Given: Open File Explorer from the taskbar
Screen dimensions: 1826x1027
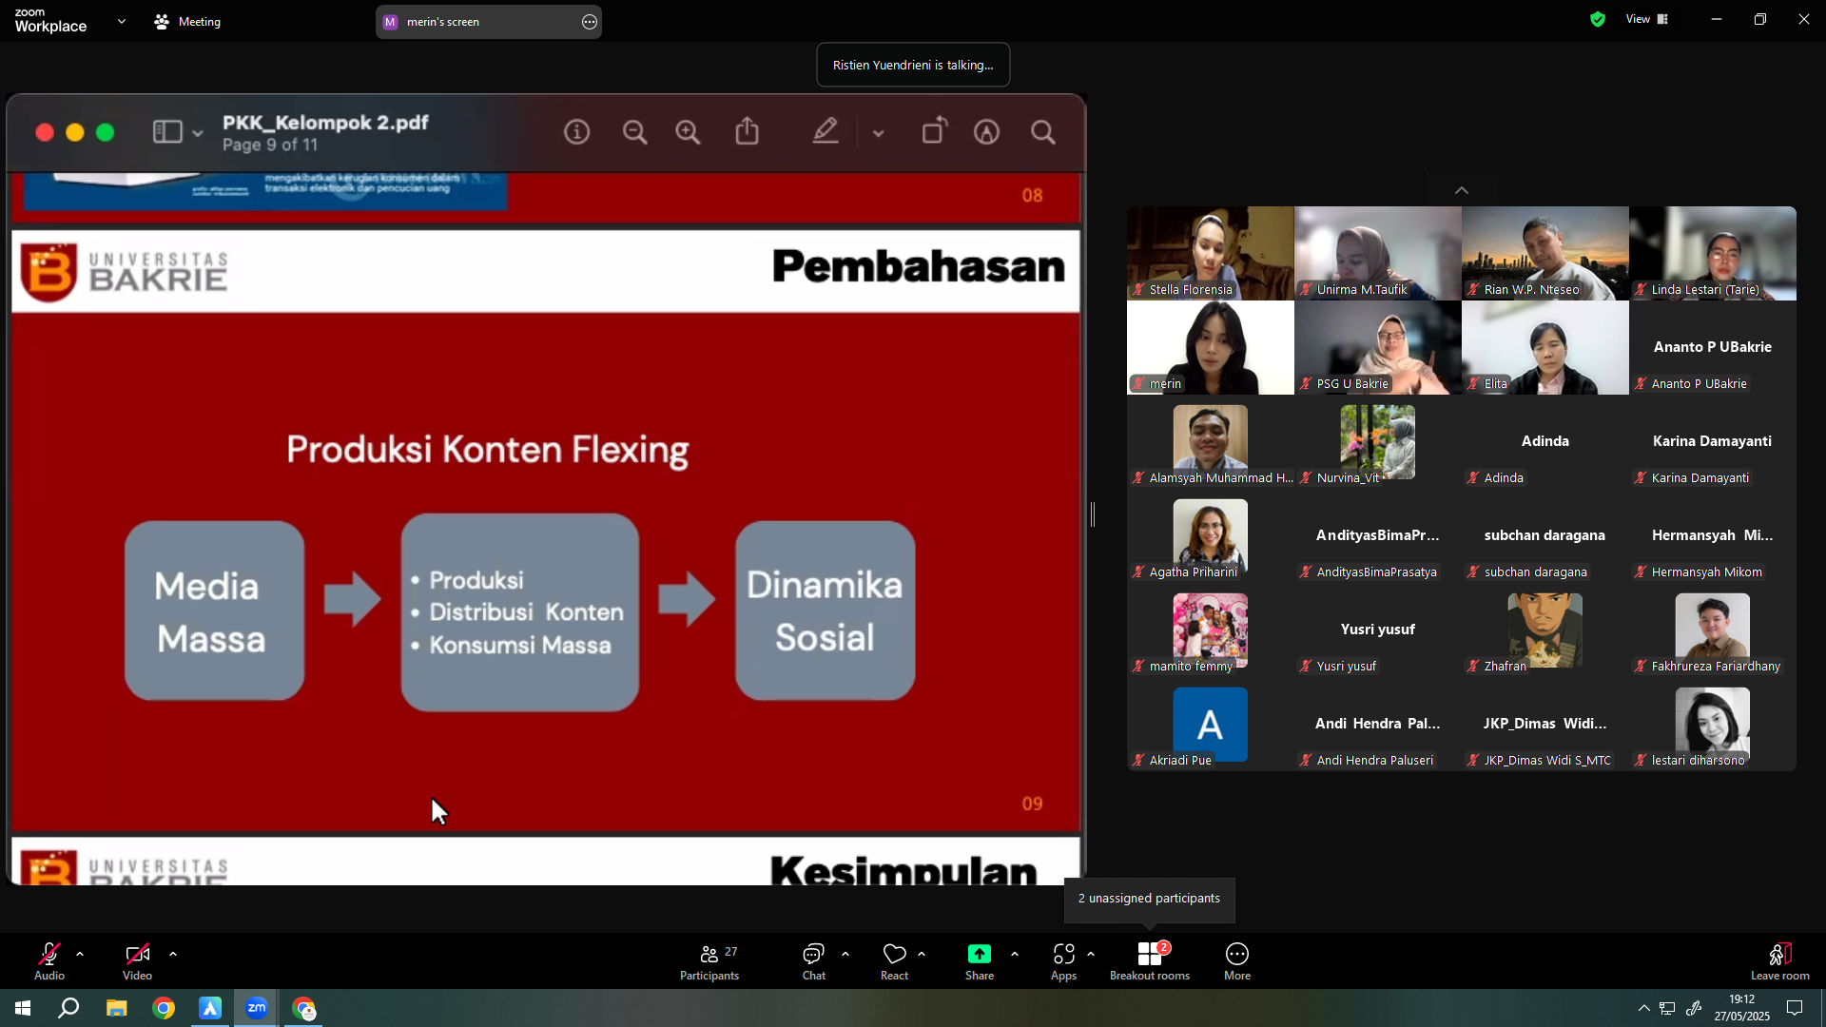Looking at the screenshot, I should [x=116, y=1008].
